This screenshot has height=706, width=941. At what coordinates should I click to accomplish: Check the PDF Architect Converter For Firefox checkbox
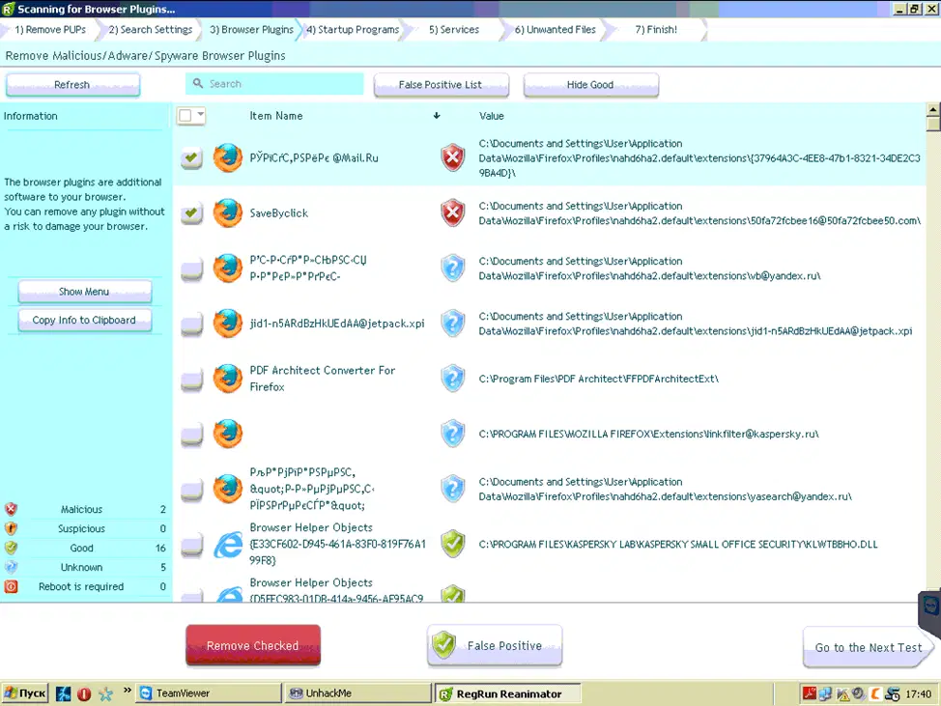coord(191,379)
